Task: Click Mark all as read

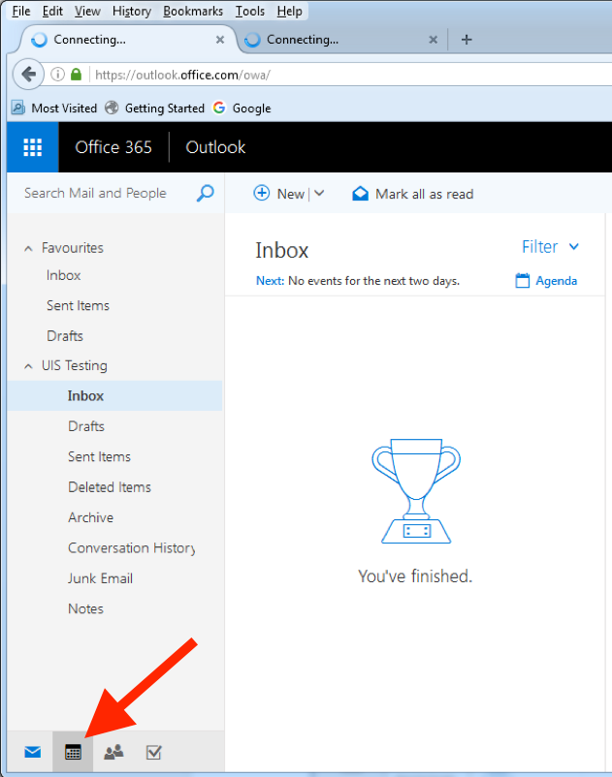Action: 412,194
